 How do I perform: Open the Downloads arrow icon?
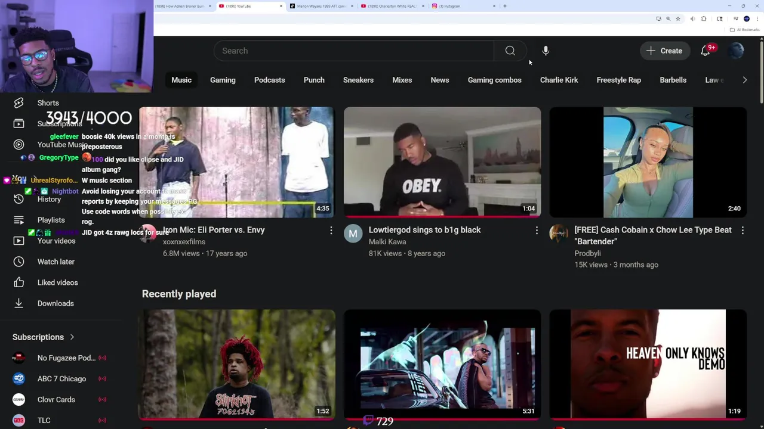click(x=19, y=303)
